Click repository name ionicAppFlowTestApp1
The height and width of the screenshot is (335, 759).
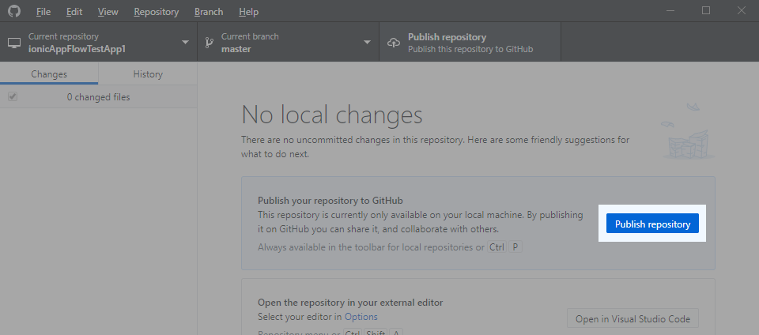[x=77, y=49]
